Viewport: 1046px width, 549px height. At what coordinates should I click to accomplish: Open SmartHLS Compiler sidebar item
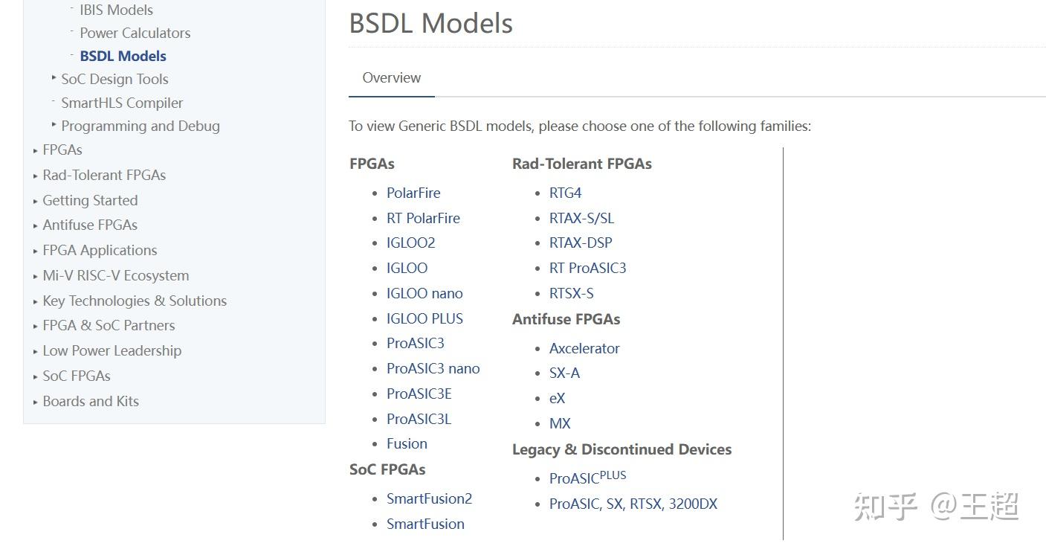tap(122, 103)
